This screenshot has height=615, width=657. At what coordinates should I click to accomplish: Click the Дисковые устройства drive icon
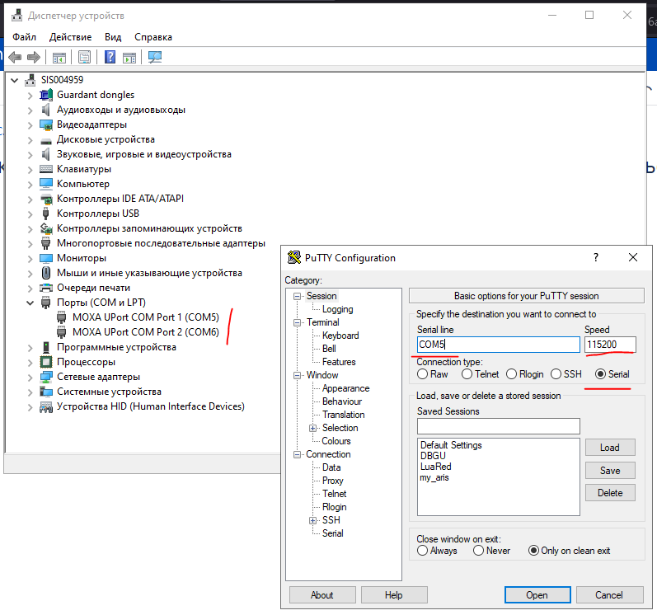pos(45,141)
